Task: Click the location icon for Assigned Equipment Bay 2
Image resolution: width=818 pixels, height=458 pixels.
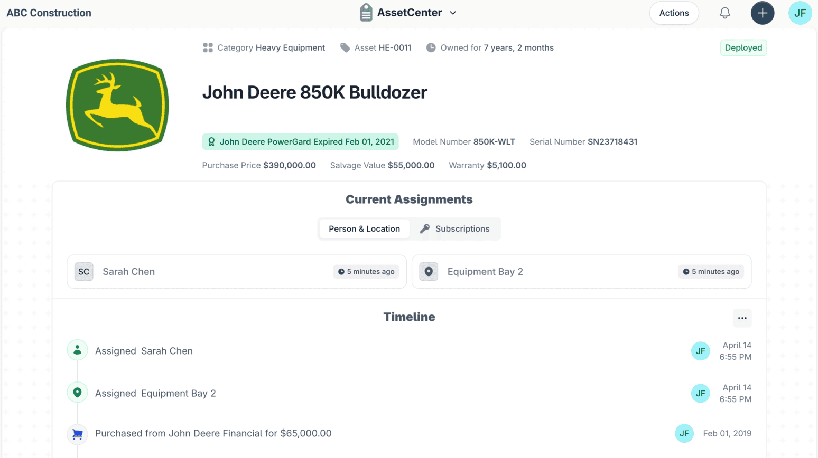Action: coord(77,392)
